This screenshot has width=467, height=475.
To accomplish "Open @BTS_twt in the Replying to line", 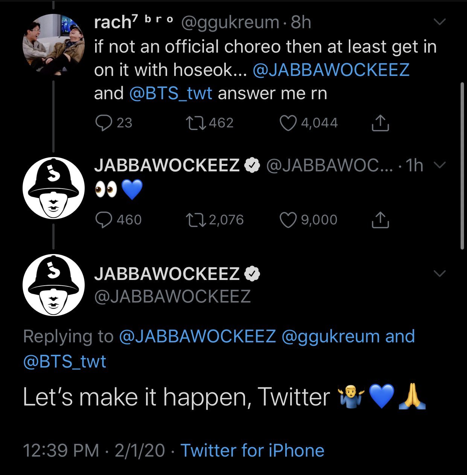I will point(65,361).
